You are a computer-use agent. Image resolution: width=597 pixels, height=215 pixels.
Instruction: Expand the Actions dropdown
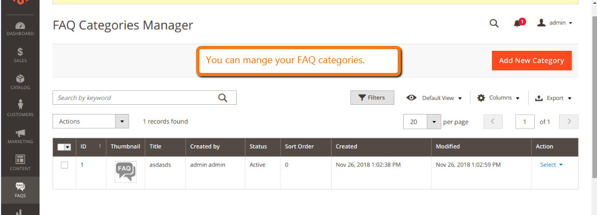(x=90, y=122)
